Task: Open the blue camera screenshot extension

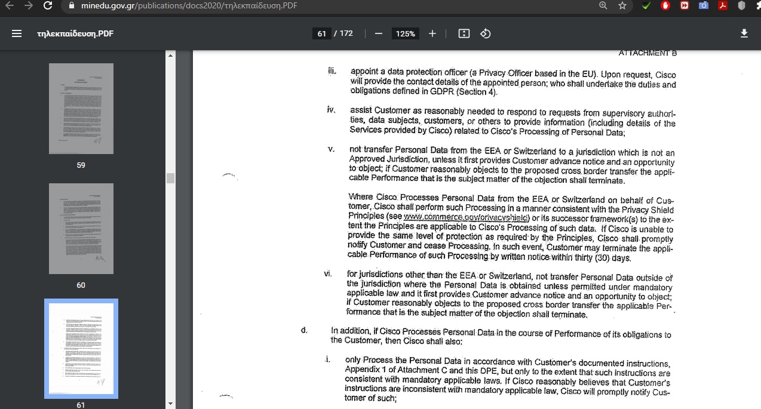Action: [704, 5]
